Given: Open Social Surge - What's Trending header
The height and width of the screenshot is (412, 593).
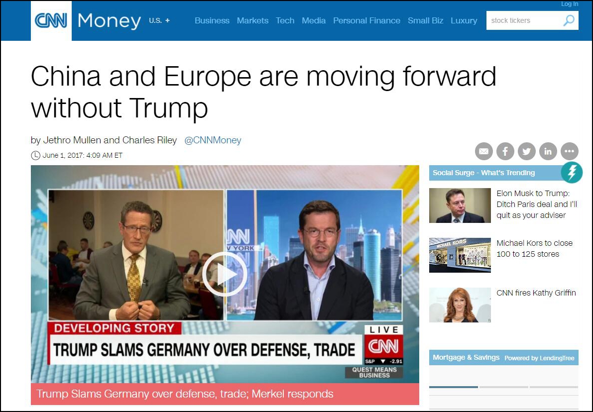Looking at the screenshot, I should [483, 173].
